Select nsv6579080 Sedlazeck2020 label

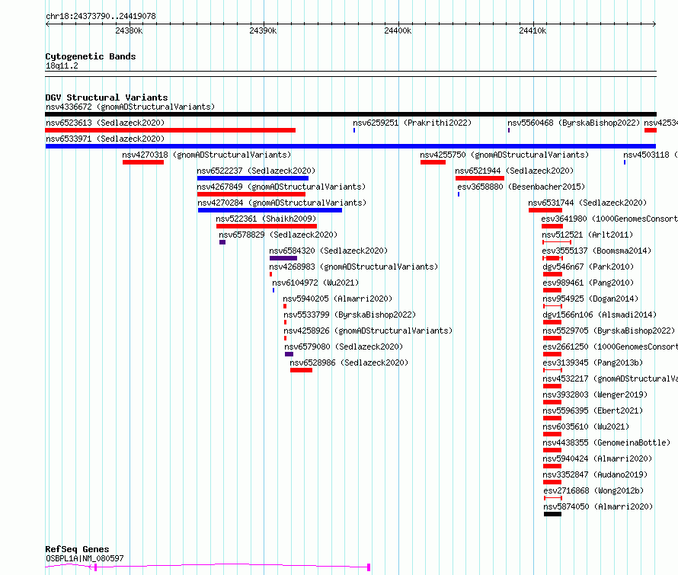coord(344,347)
